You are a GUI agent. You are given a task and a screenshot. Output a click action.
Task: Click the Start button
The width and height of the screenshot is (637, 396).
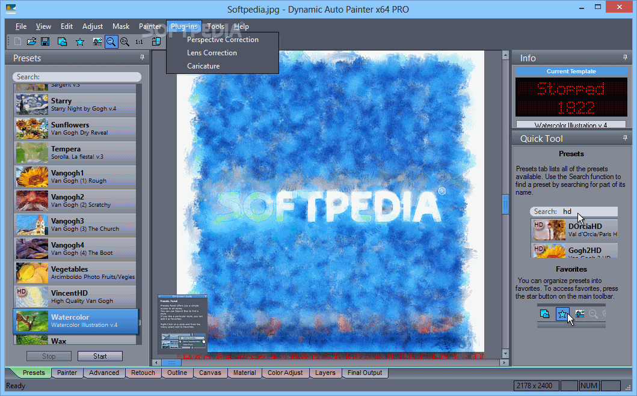coord(100,356)
